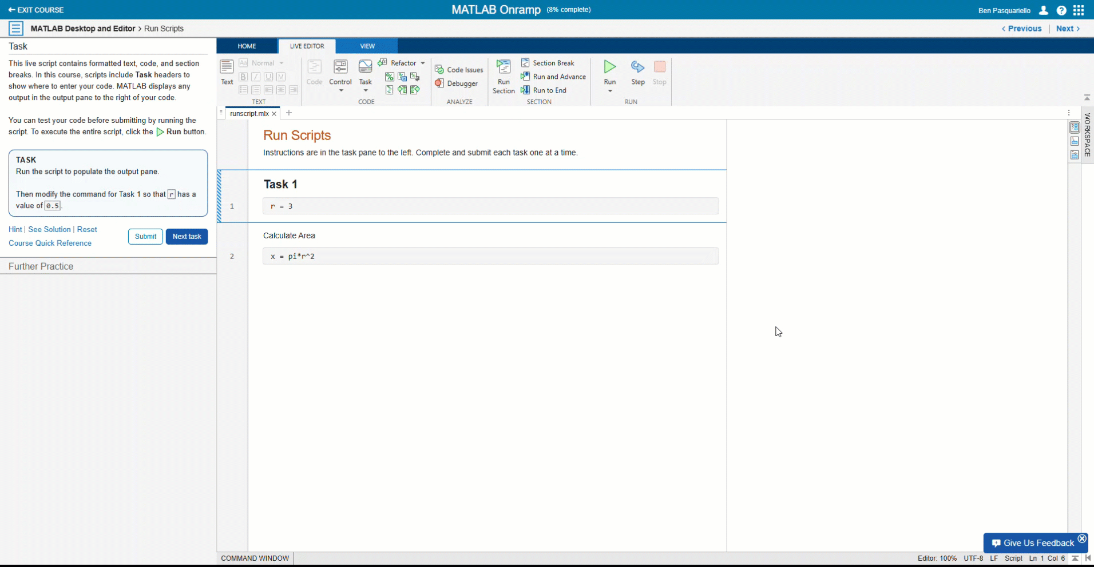Image resolution: width=1094 pixels, height=567 pixels.
Task: Expand the WORKSPACE side panel
Action: (x=1087, y=135)
